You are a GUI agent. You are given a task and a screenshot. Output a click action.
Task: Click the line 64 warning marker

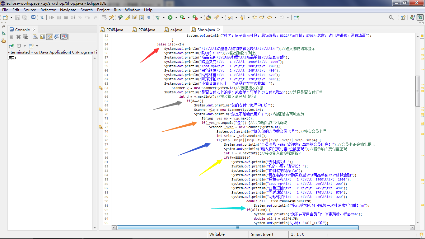point(100,88)
